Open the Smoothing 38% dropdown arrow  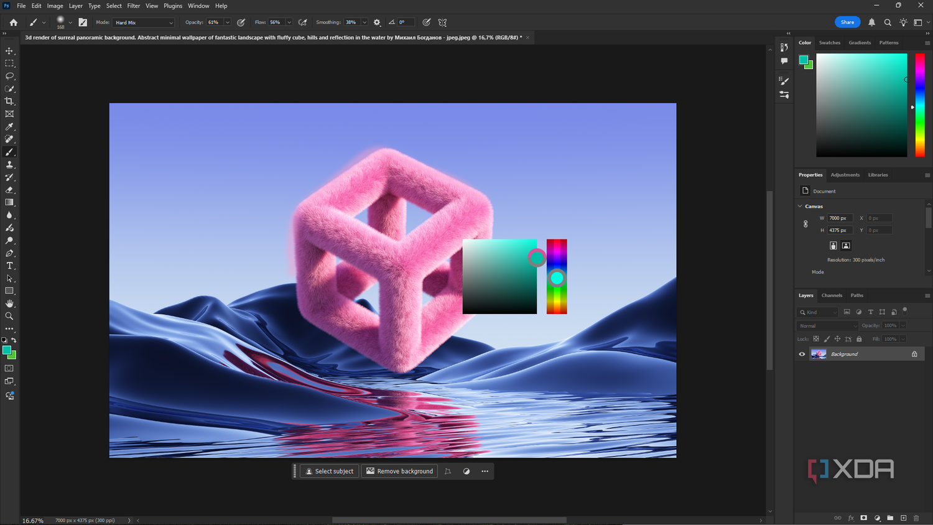[364, 22]
